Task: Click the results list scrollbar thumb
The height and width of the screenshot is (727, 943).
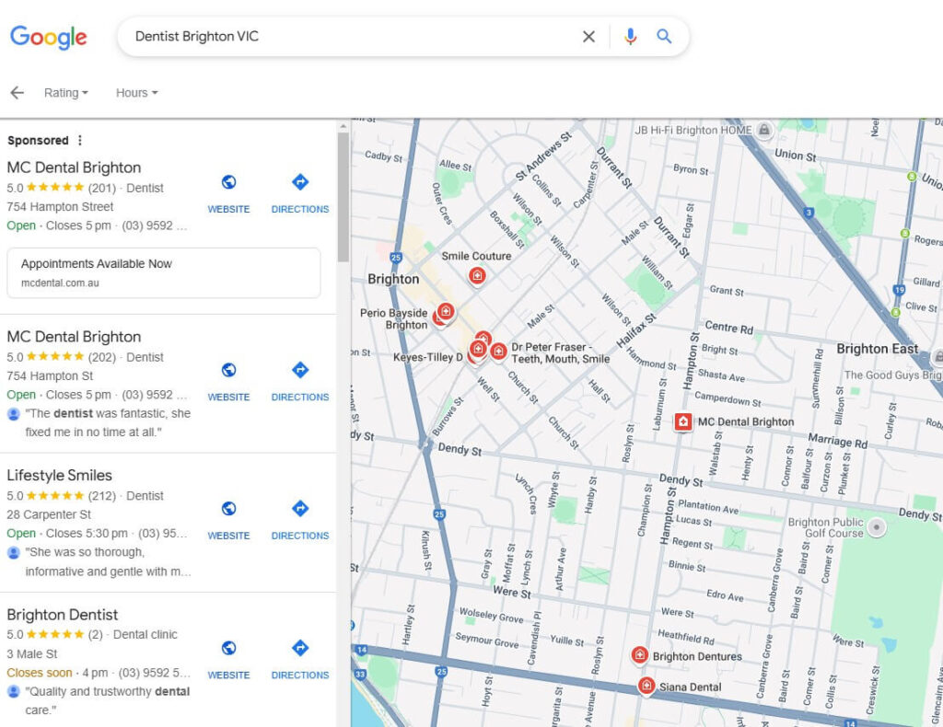Action: pos(343,197)
